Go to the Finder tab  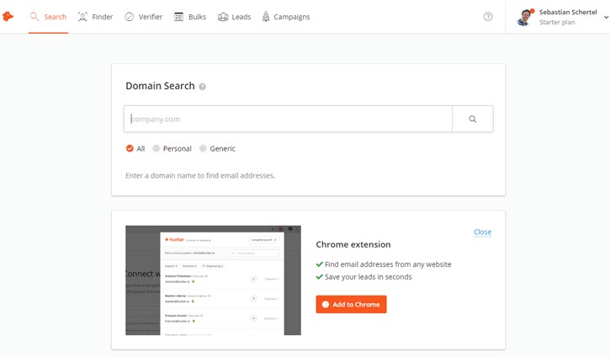(94, 17)
